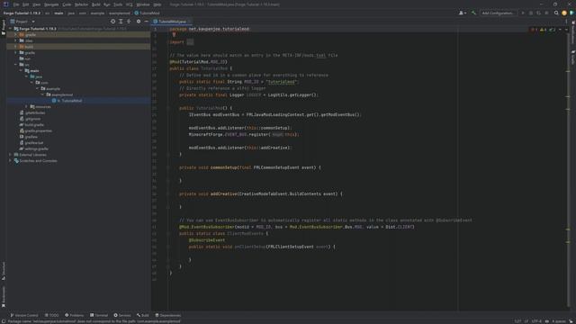Locate the opened file in Project tree
The width and height of the screenshot is (576, 324).
pyautogui.click(x=112, y=22)
